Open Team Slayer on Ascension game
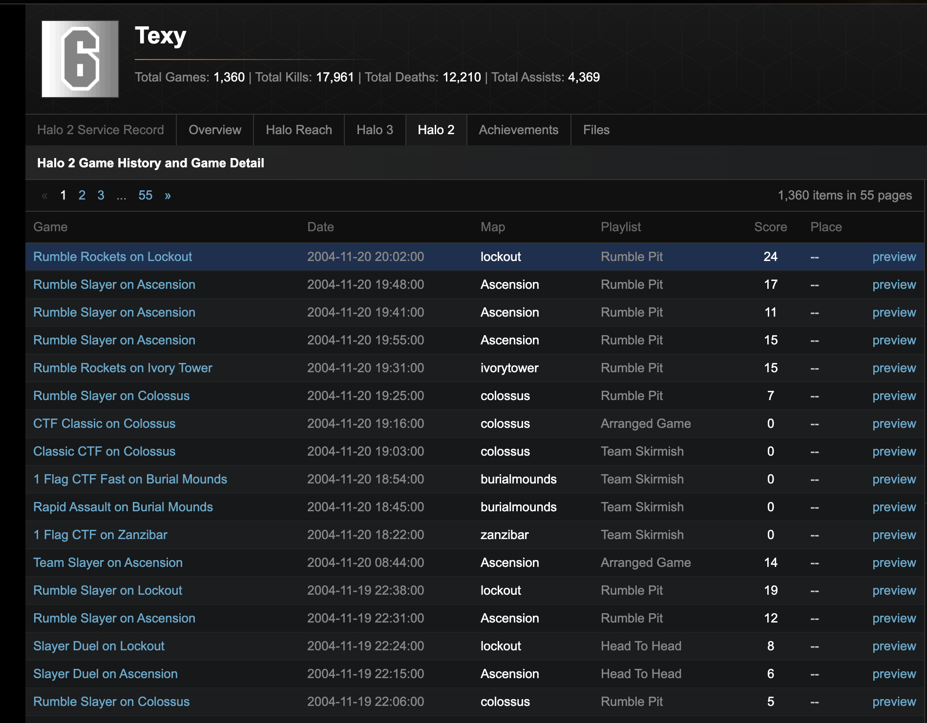The height and width of the screenshot is (723, 927). 107,562
